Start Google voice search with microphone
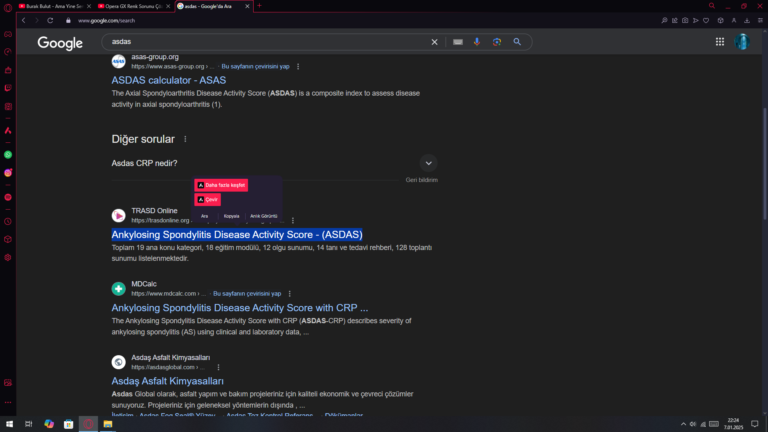Viewport: 768px width, 432px height. (477, 42)
